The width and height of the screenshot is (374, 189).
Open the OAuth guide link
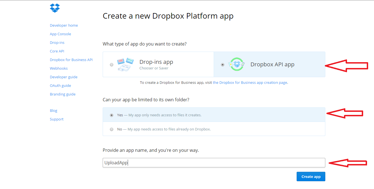(60, 85)
